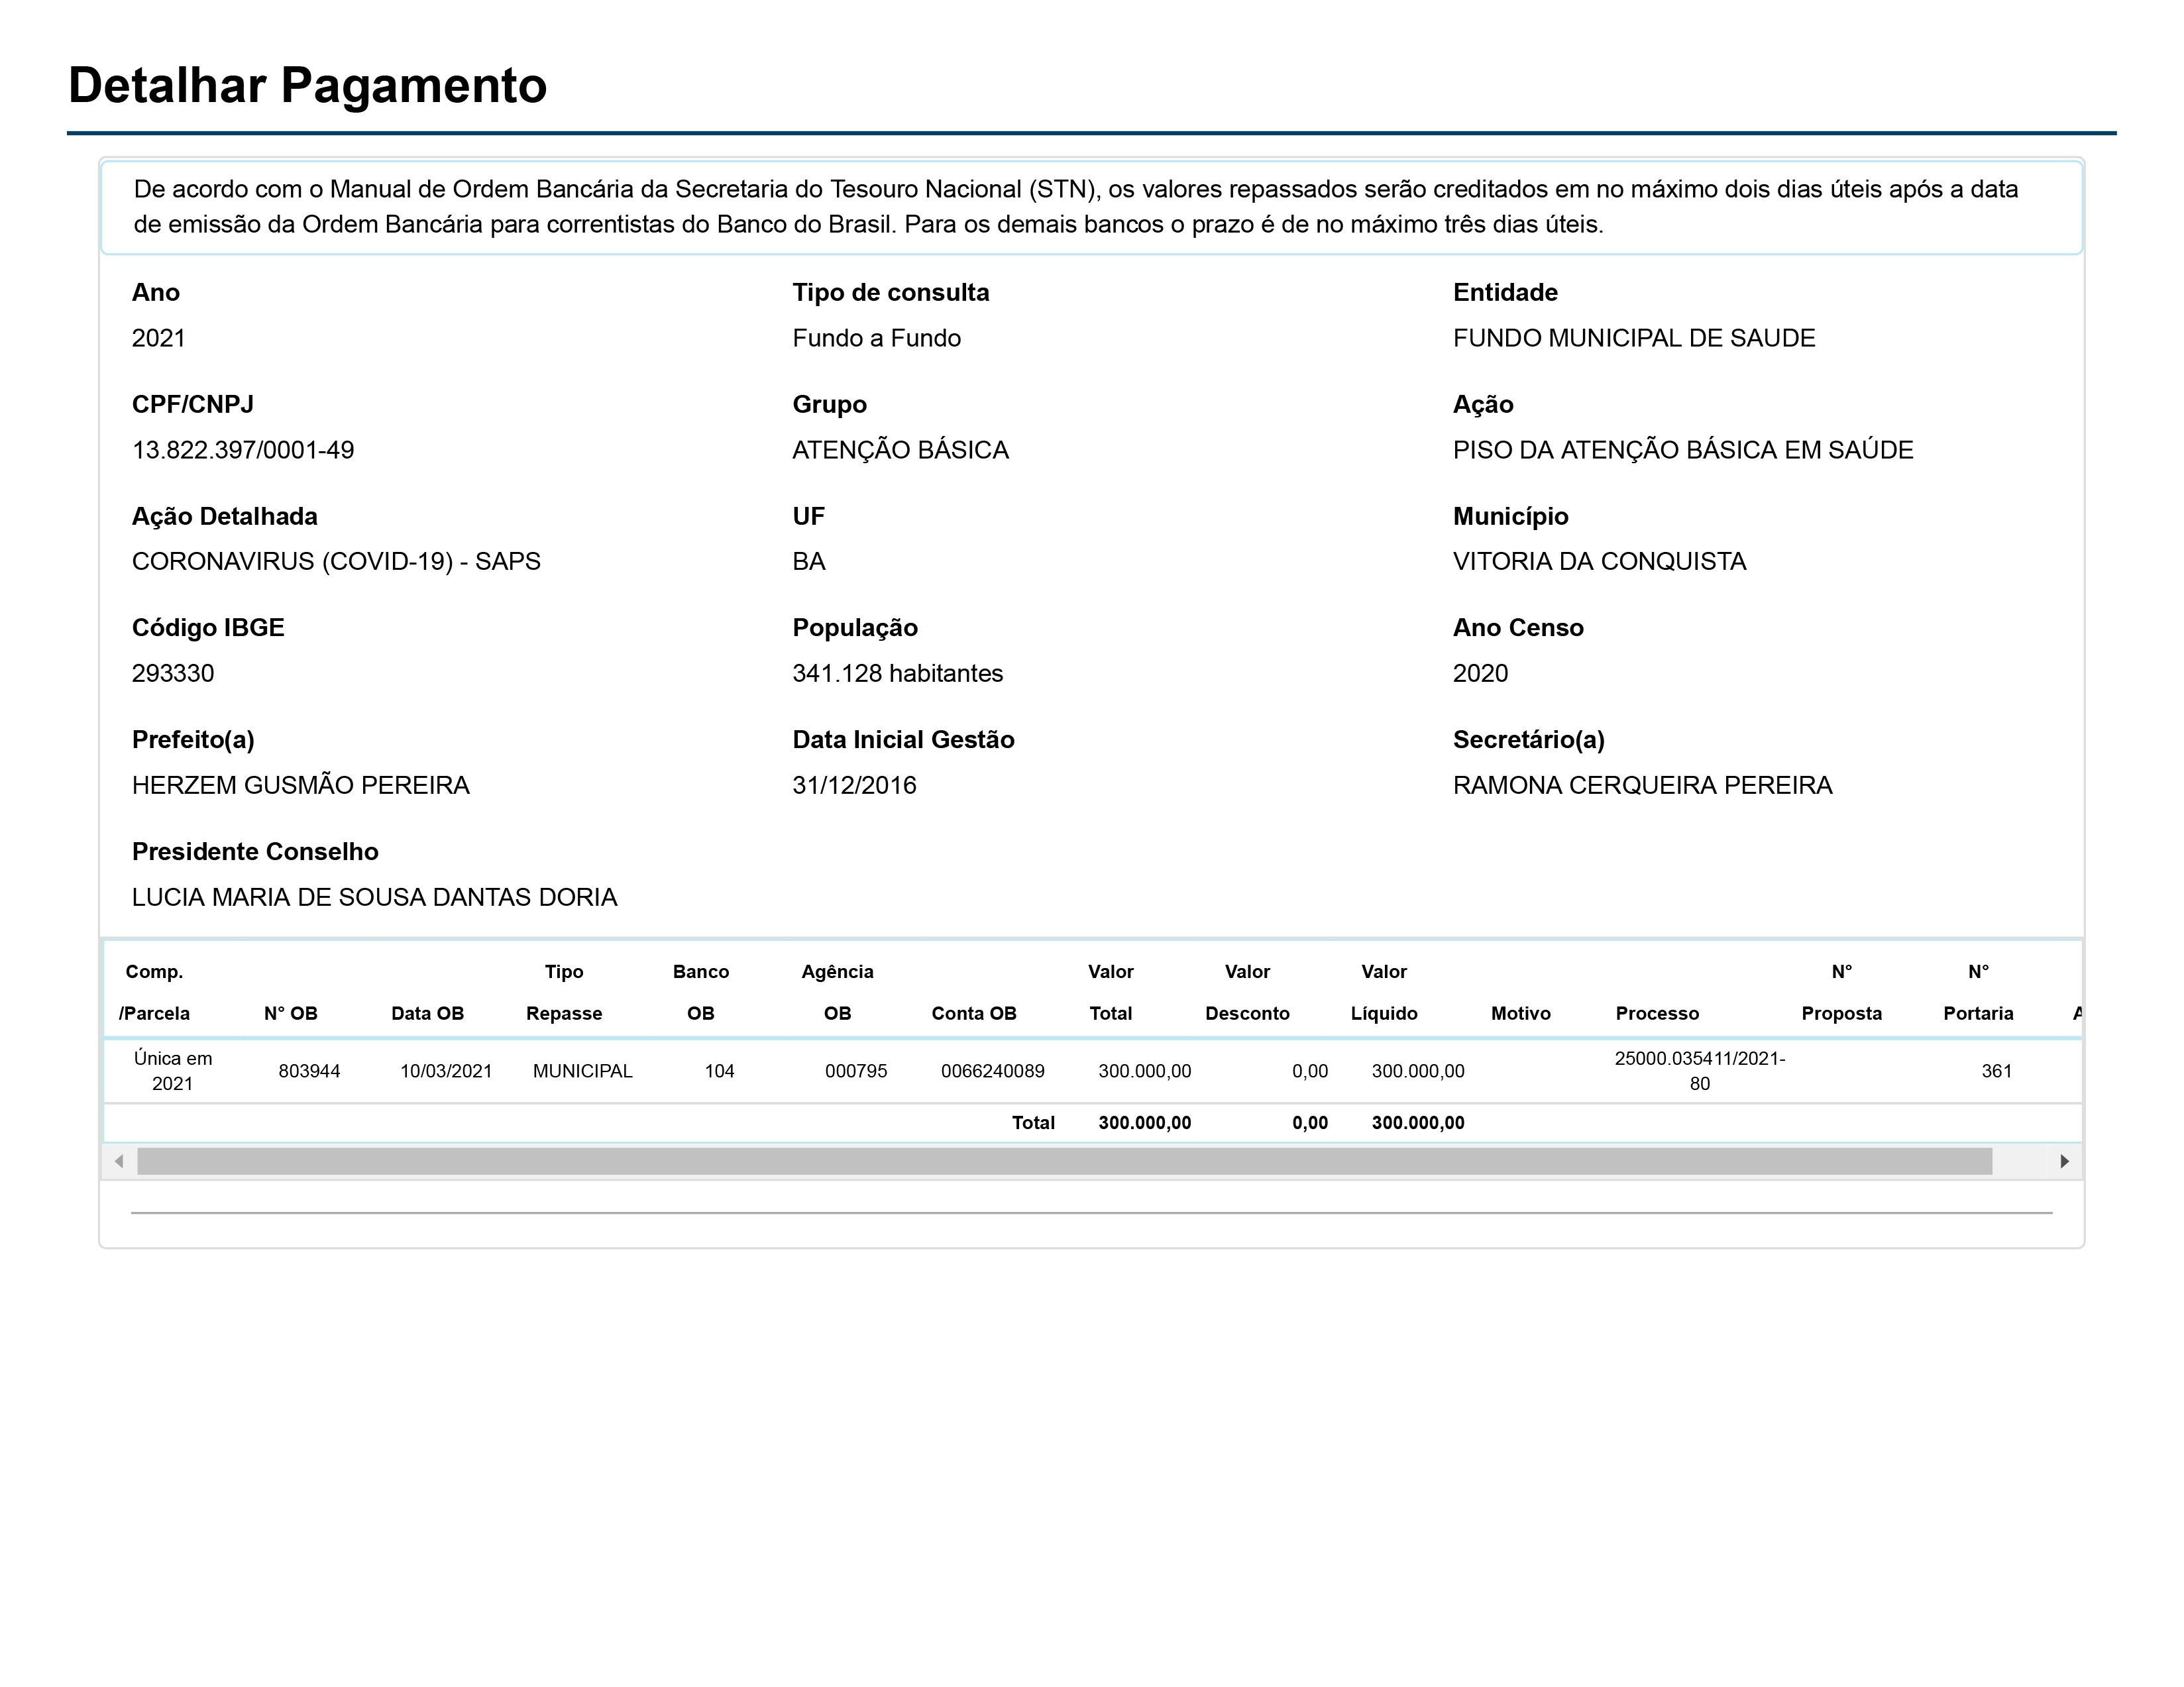Viewport: 2184px width, 1687px height.
Task: Click the CNPJ value 13.822.397/0001-49
Action: click(x=243, y=450)
